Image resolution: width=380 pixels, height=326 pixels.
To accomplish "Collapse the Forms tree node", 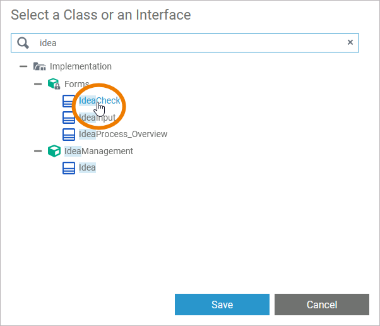I will 38,83.
